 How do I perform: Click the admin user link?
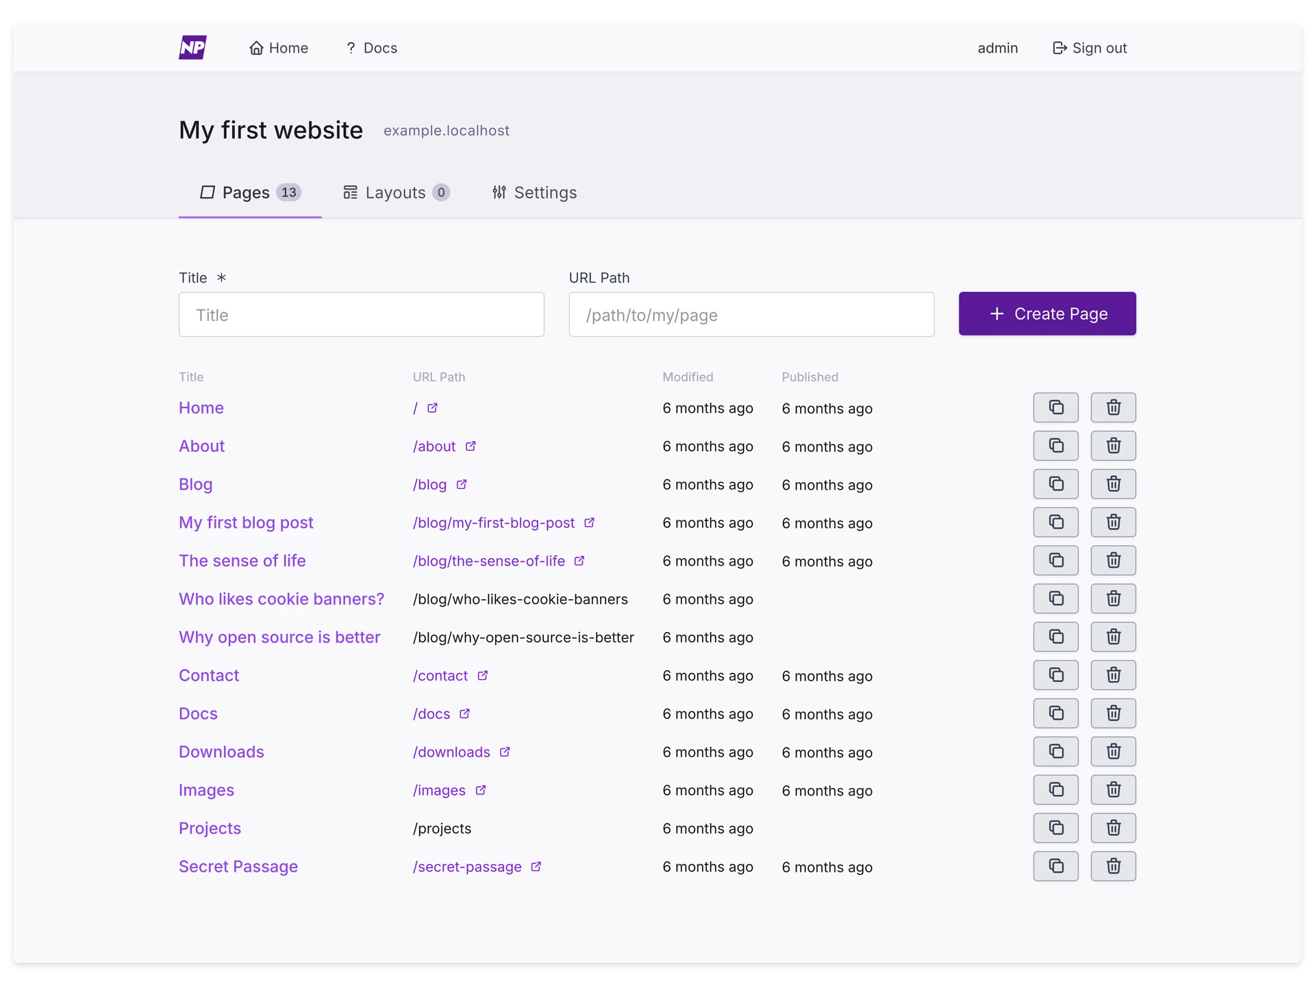coord(997,48)
